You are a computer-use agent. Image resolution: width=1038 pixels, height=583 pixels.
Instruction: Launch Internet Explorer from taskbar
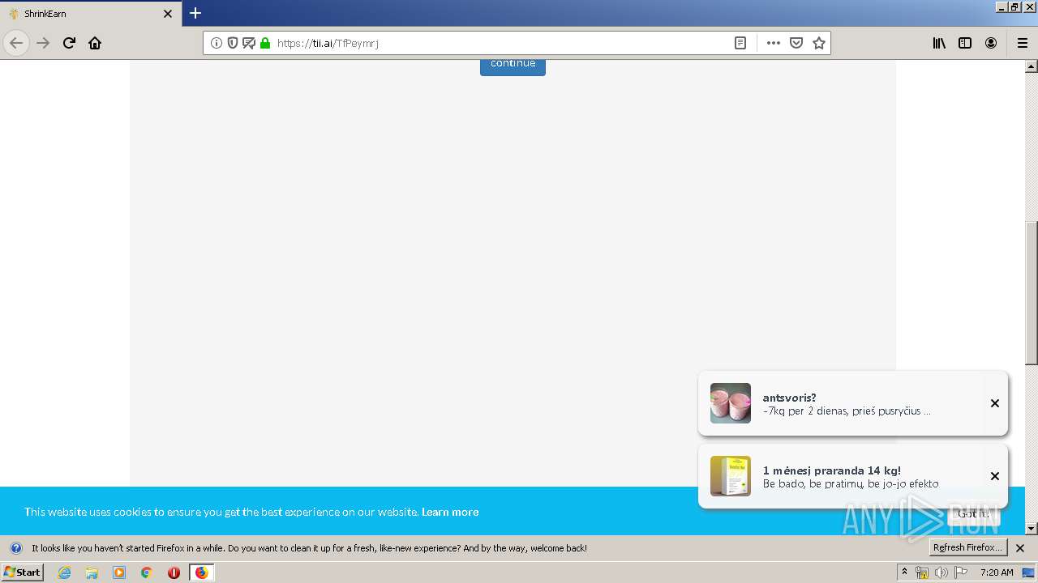coord(64,572)
